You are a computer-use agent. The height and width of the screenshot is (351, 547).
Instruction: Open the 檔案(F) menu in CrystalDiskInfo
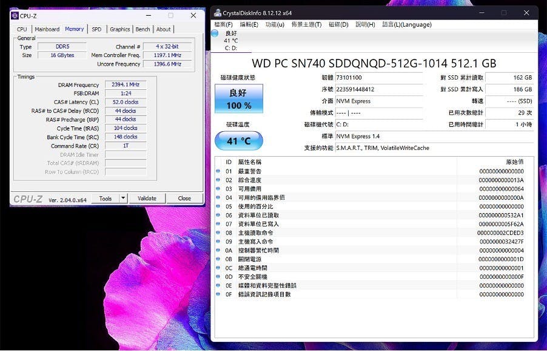224,24
